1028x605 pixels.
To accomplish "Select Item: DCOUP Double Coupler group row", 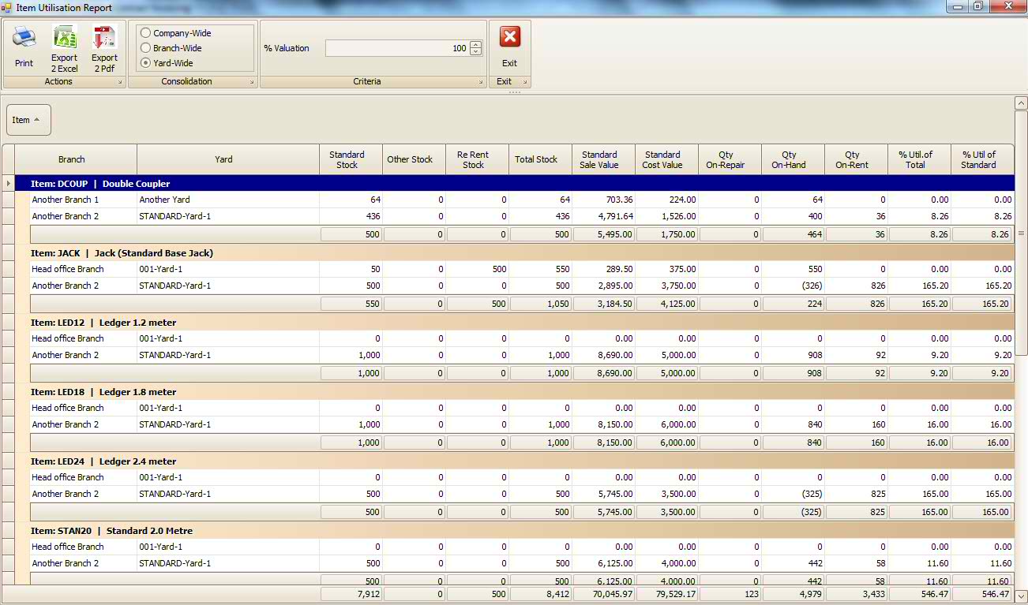I will (x=514, y=184).
